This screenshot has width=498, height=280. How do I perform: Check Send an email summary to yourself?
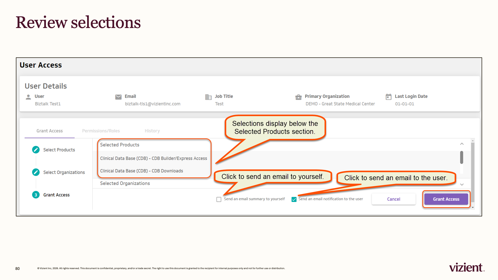pyautogui.click(x=219, y=199)
